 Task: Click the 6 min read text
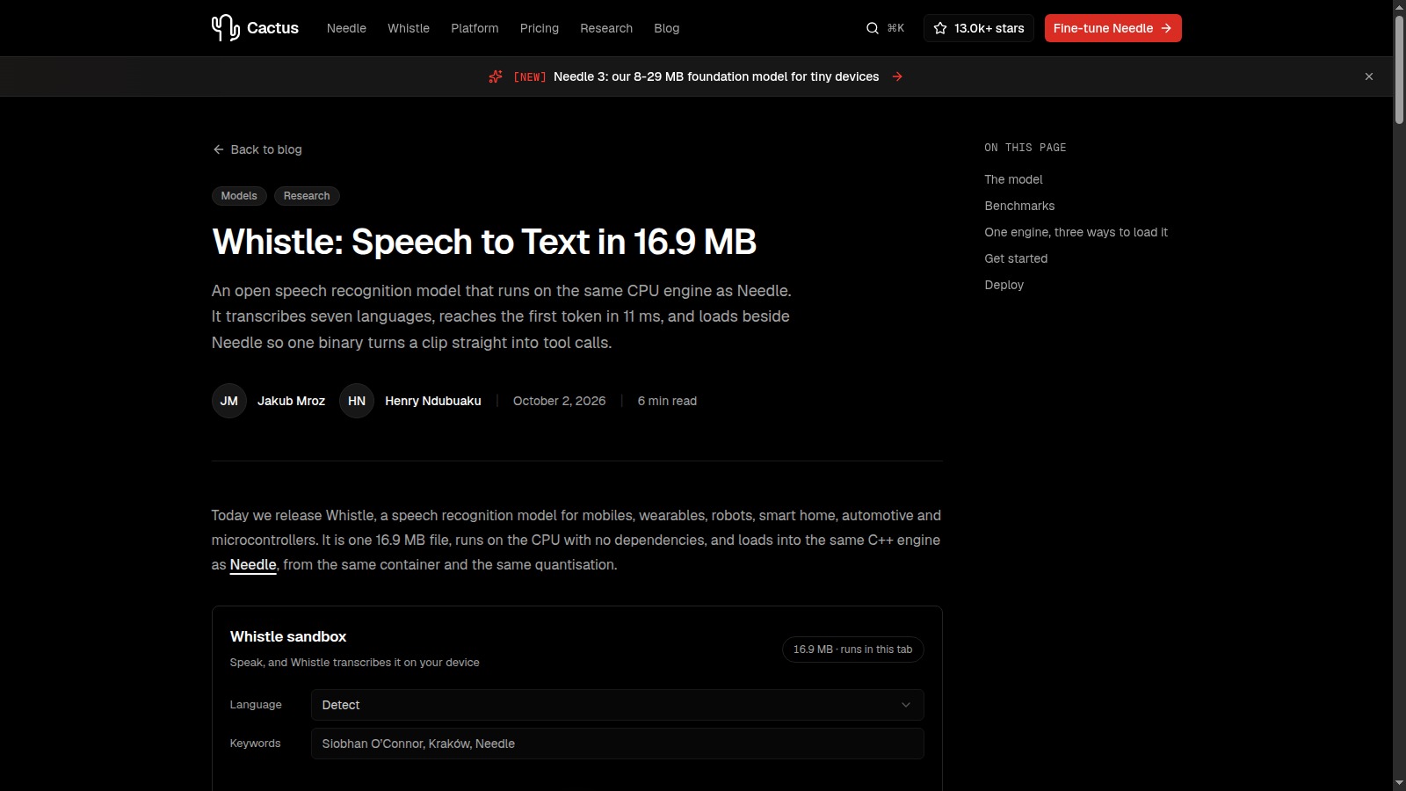667,401
